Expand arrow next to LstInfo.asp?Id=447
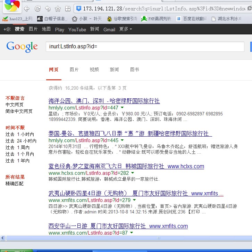 coord(122,107)
